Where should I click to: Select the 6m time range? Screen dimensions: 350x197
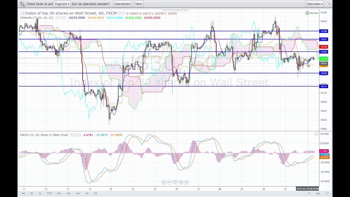click(x=59, y=193)
